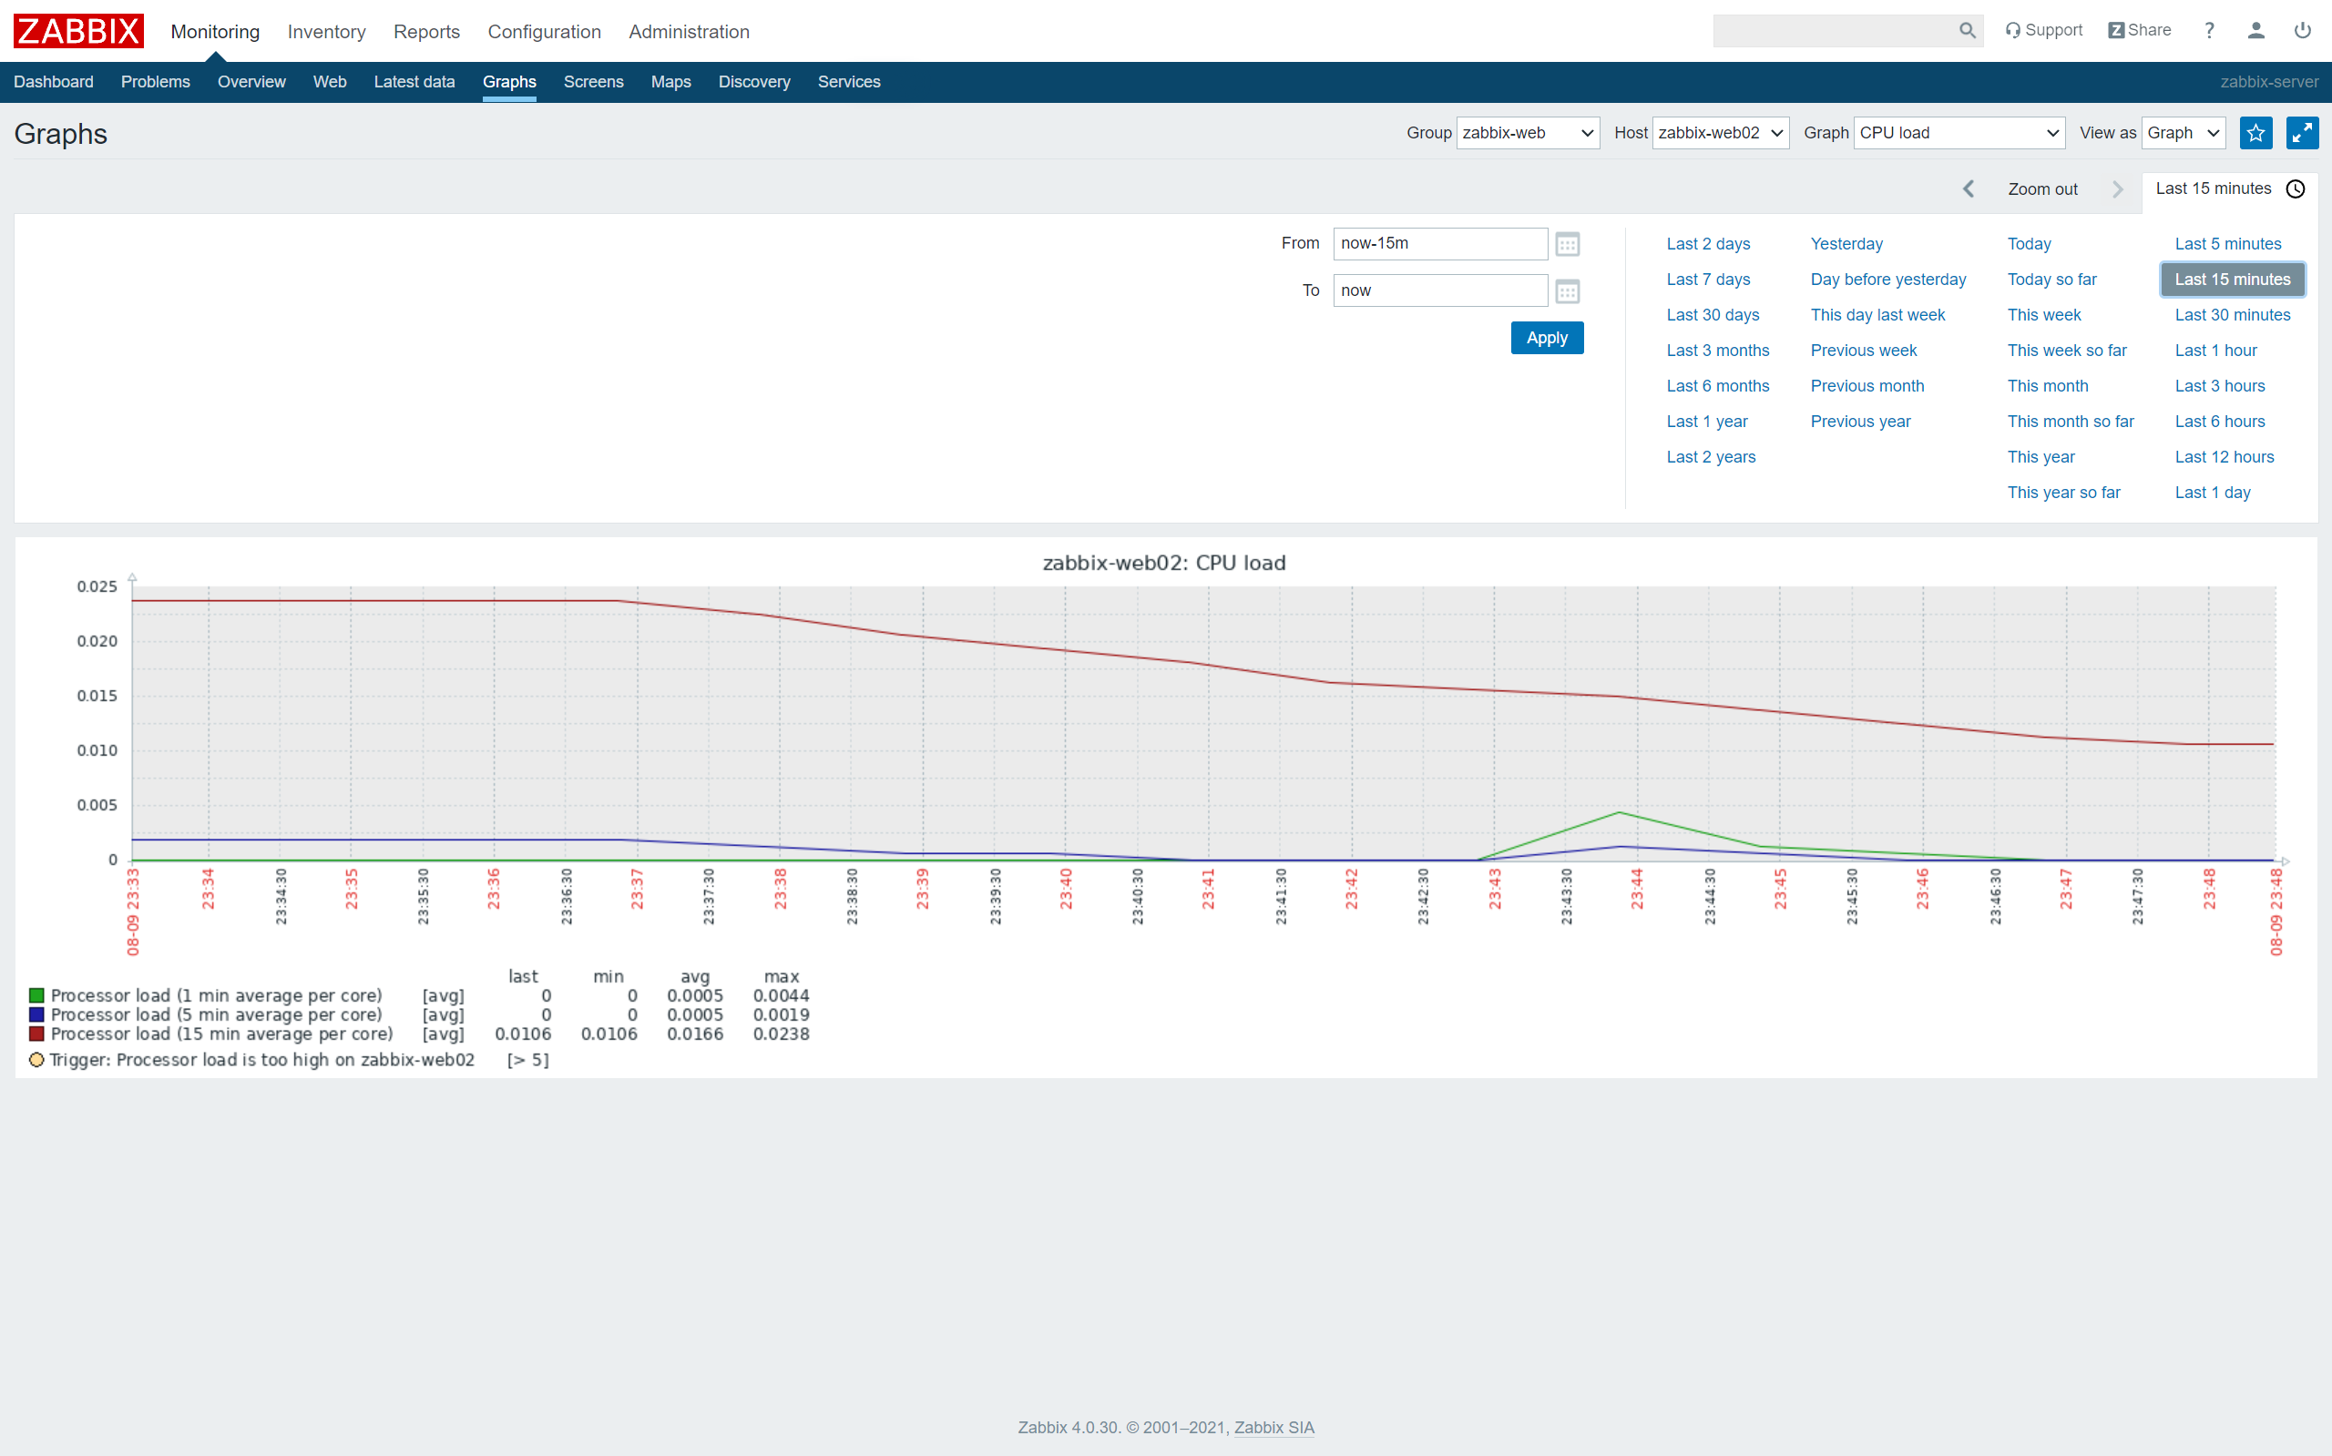Go to the Services tab
Image resolution: width=2332 pixels, height=1456 pixels.
coord(849,82)
